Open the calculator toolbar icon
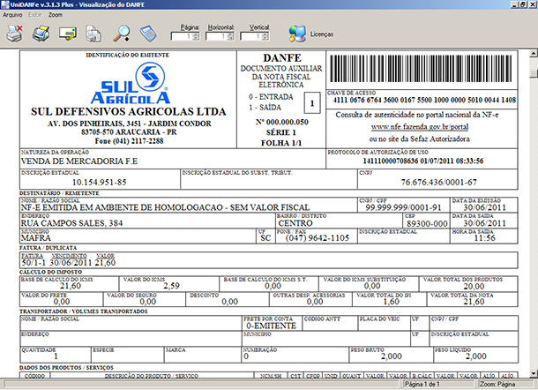The width and height of the screenshot is (538, 390). pos(148,34)
